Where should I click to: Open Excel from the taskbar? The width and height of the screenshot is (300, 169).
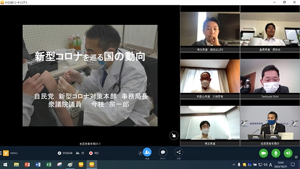click(x=49, y=165)
